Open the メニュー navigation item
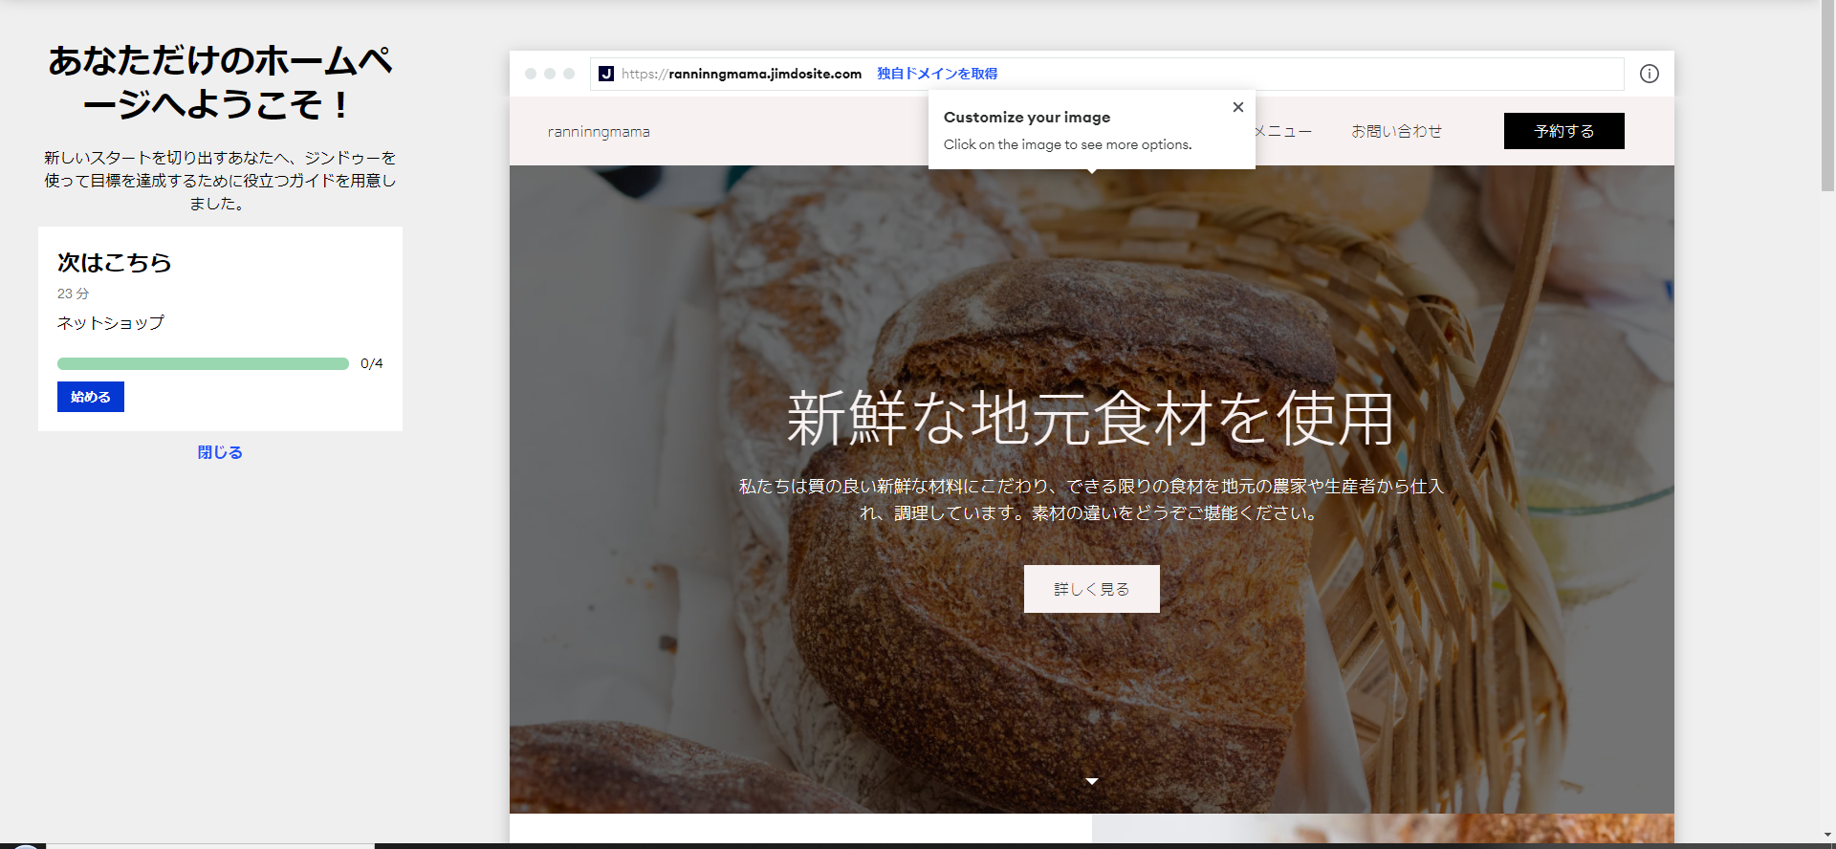 1286,131
